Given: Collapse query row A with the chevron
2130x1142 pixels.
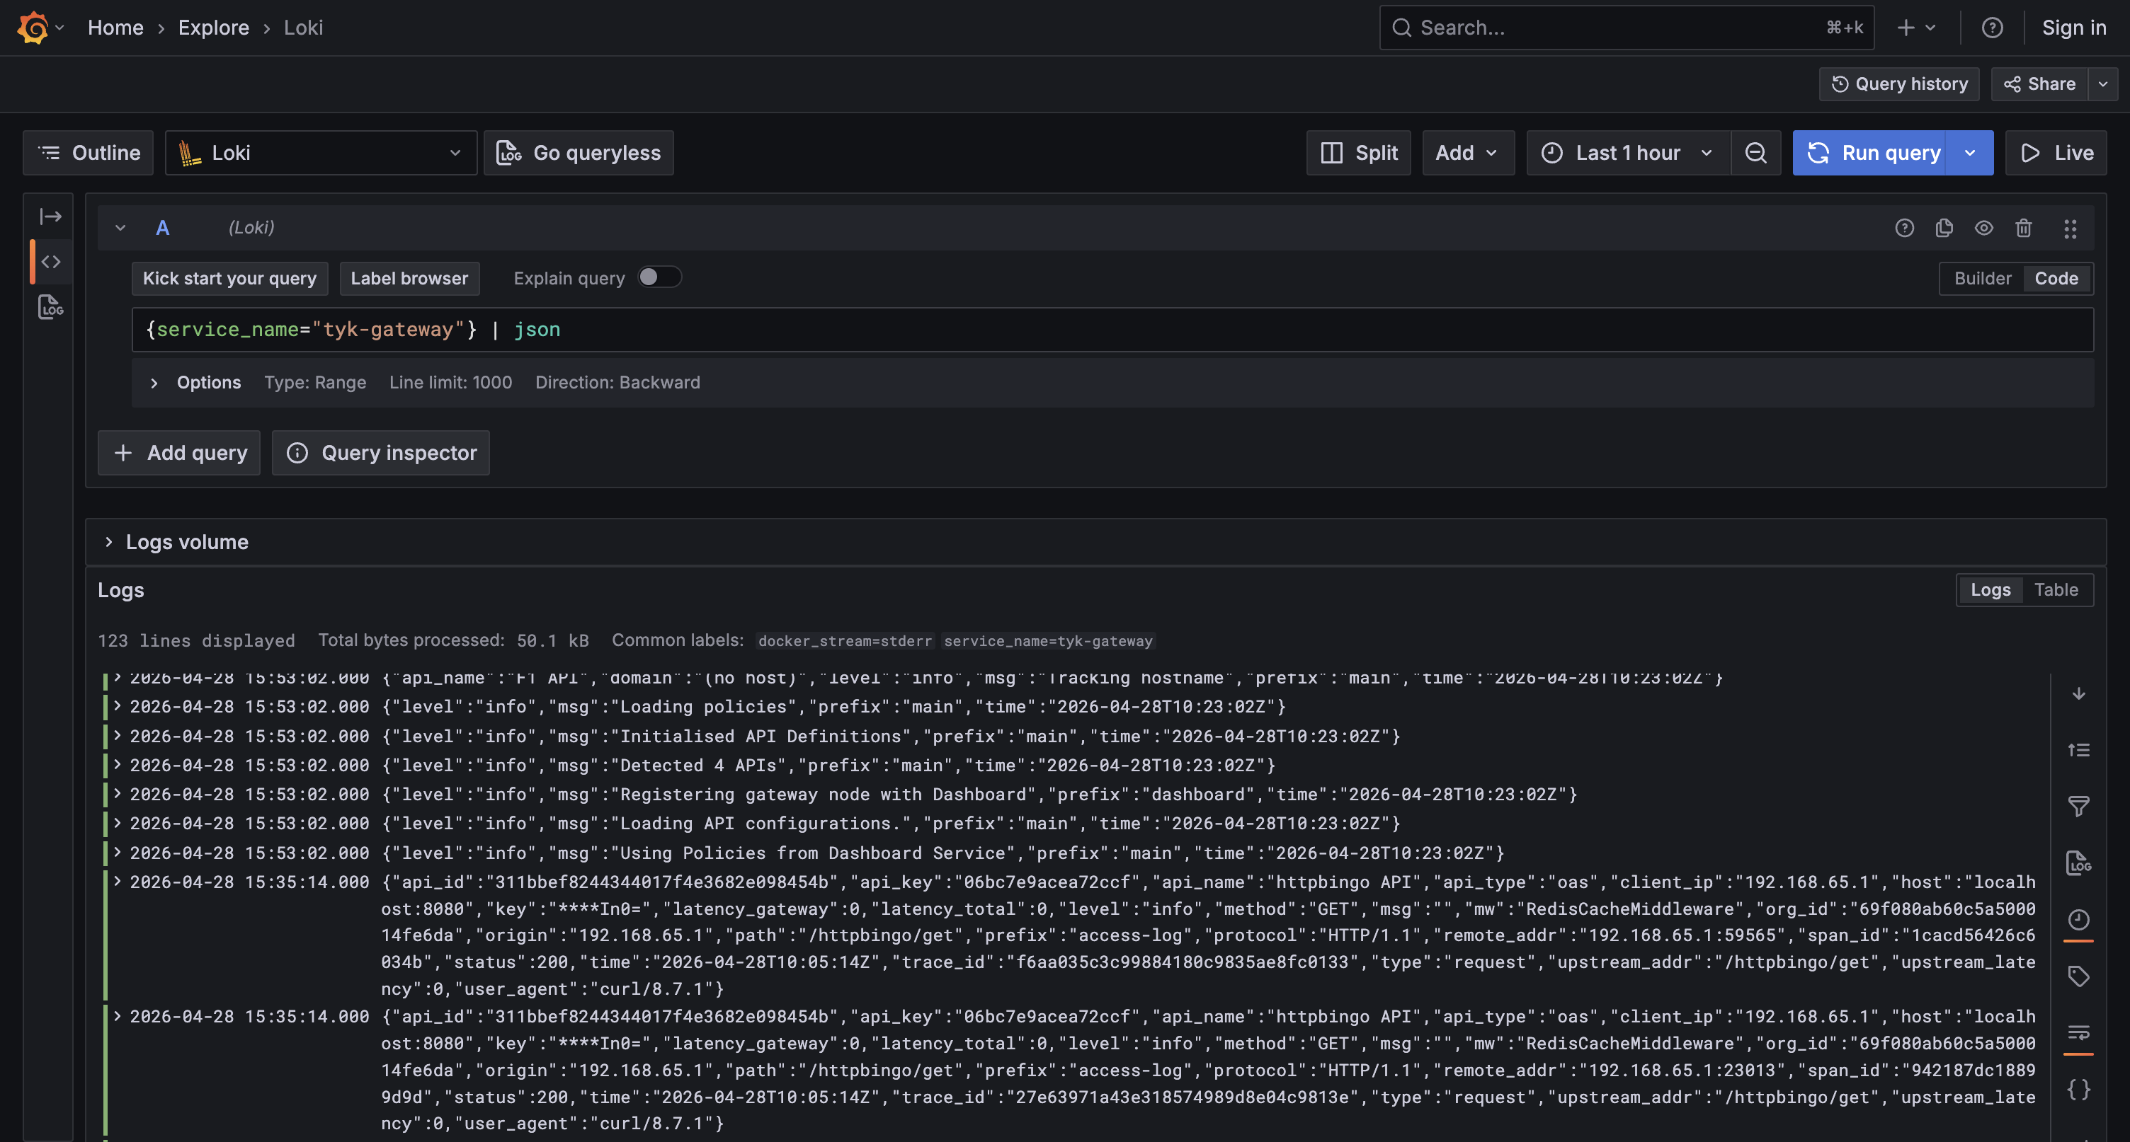Looking at the screenshot, I should (120, 228).
